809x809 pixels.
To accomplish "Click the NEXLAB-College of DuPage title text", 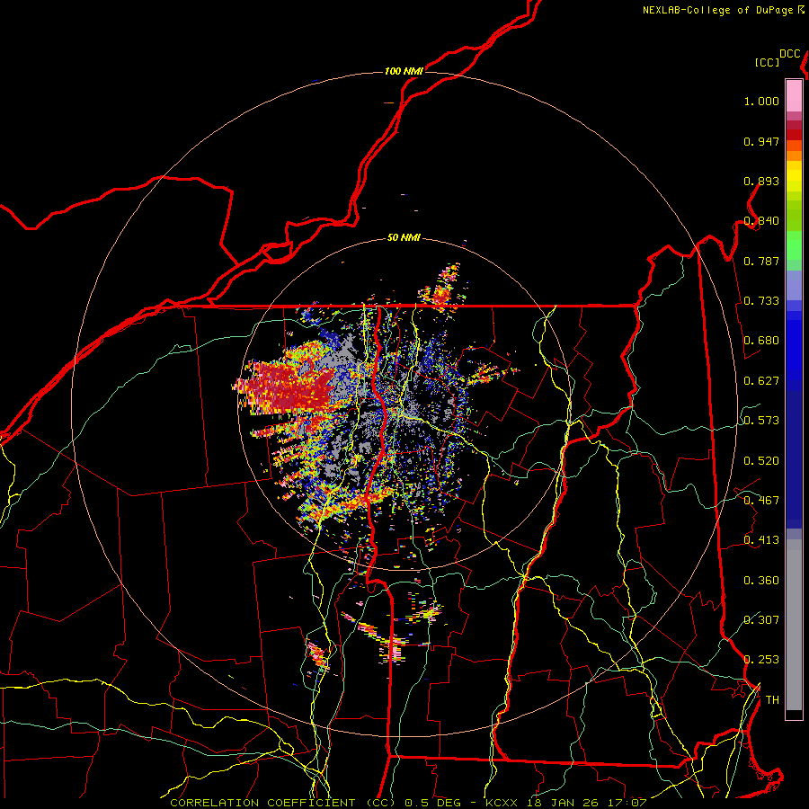I will click(x=717, y=10).
